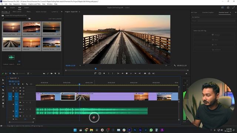Select the Slip tool

point(3,93)
